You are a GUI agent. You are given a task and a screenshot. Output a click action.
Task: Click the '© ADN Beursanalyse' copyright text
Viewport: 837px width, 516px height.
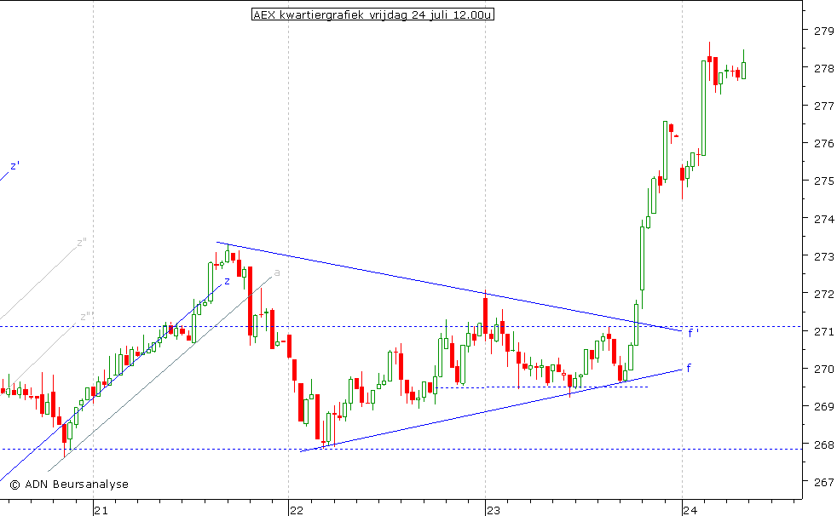(69, 484)
